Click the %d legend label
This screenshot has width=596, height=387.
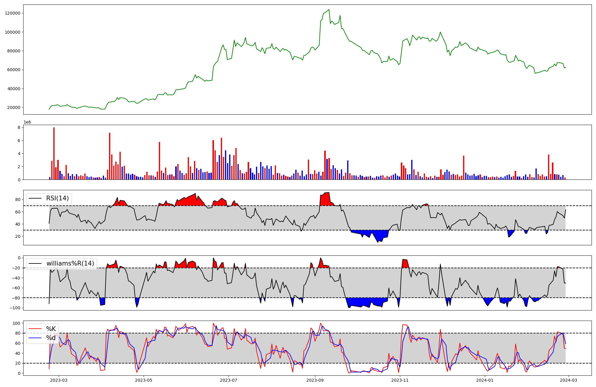[x=51, y=338]
